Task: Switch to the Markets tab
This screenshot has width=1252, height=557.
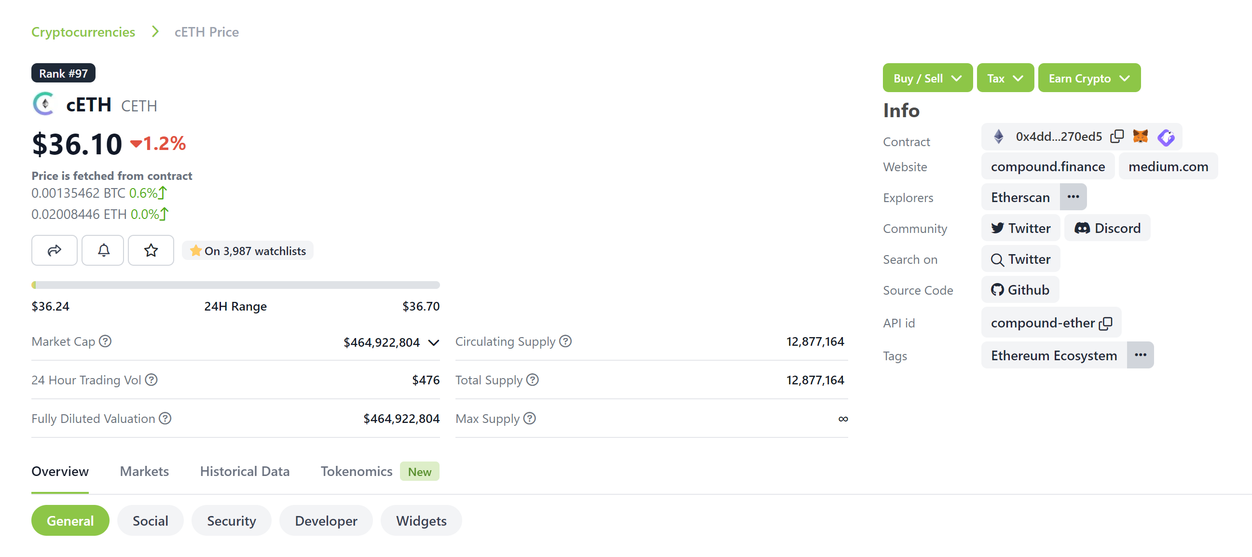Action: point(144,471)
